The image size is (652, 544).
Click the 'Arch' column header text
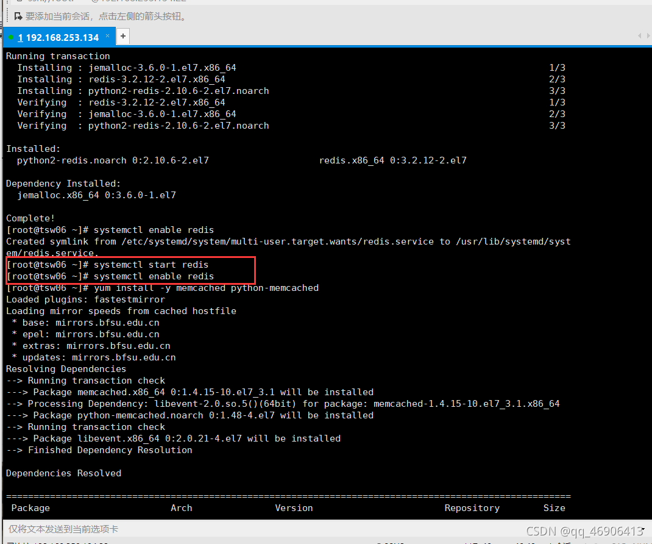coord(182,508)
